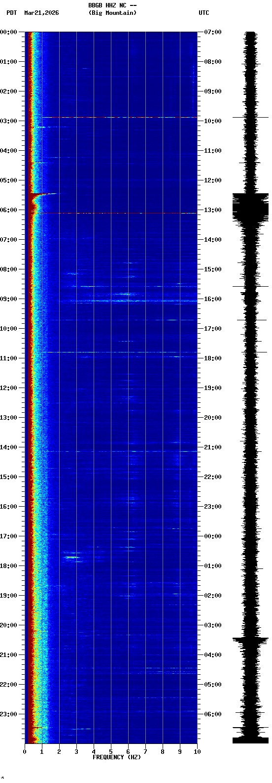Click the 13:00 label on the UTC axis
Viewport: 272px width, 783px height.
213,210
